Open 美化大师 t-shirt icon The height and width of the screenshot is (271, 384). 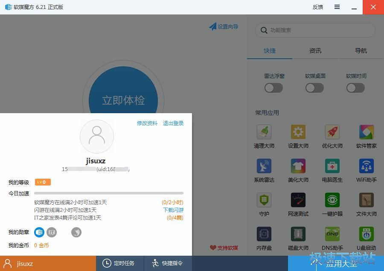298,166
